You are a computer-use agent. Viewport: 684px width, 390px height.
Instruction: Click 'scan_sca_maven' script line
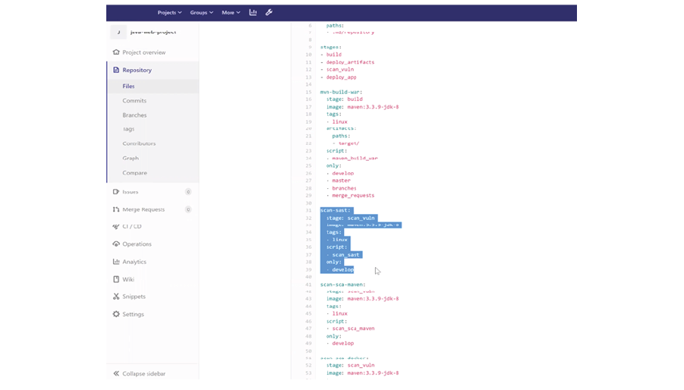coord(353,329)
